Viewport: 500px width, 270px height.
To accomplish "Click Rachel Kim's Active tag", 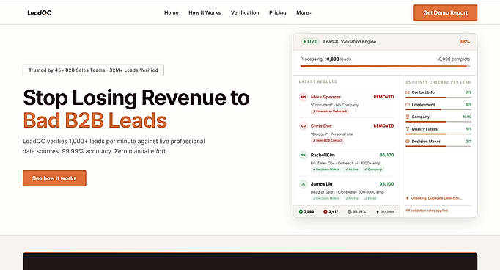I will point(352,169).
